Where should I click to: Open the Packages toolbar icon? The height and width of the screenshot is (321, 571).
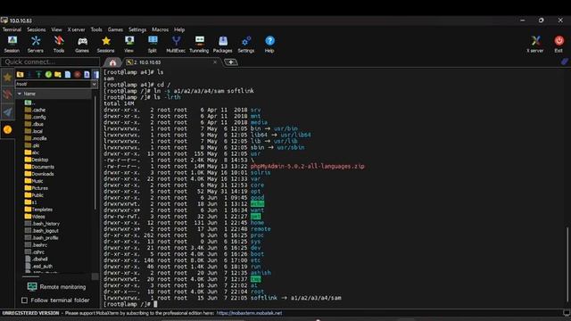point(222,44)
